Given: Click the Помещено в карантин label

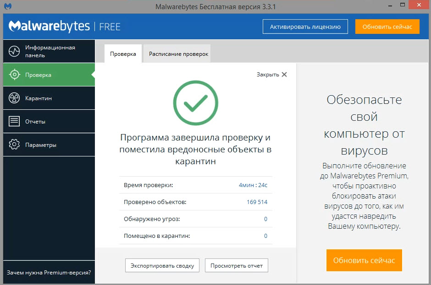Looking at the screenshot, I should (x=157, y=236).
